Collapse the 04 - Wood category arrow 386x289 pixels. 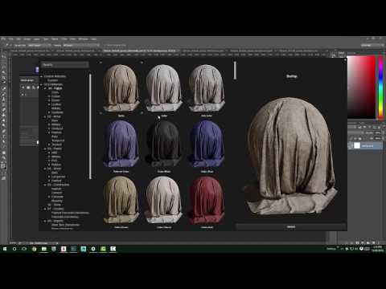click(x=45, y=169)
